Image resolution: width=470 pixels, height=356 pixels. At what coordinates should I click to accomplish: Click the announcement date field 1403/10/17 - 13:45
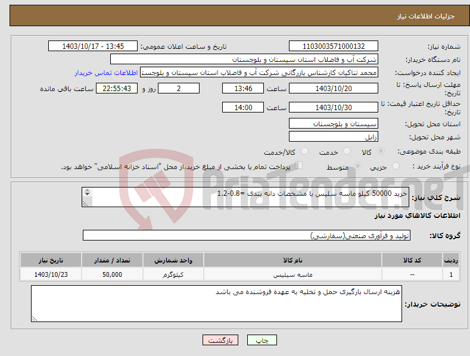click(x=92, y=46)
